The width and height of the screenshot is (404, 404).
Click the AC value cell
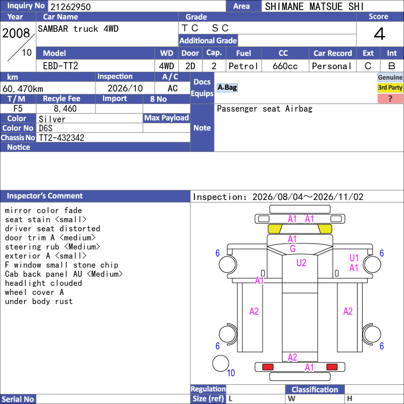173,88
